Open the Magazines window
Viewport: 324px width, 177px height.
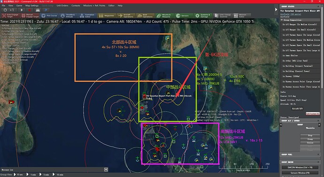pyautogui.click(x=107, y=15)
